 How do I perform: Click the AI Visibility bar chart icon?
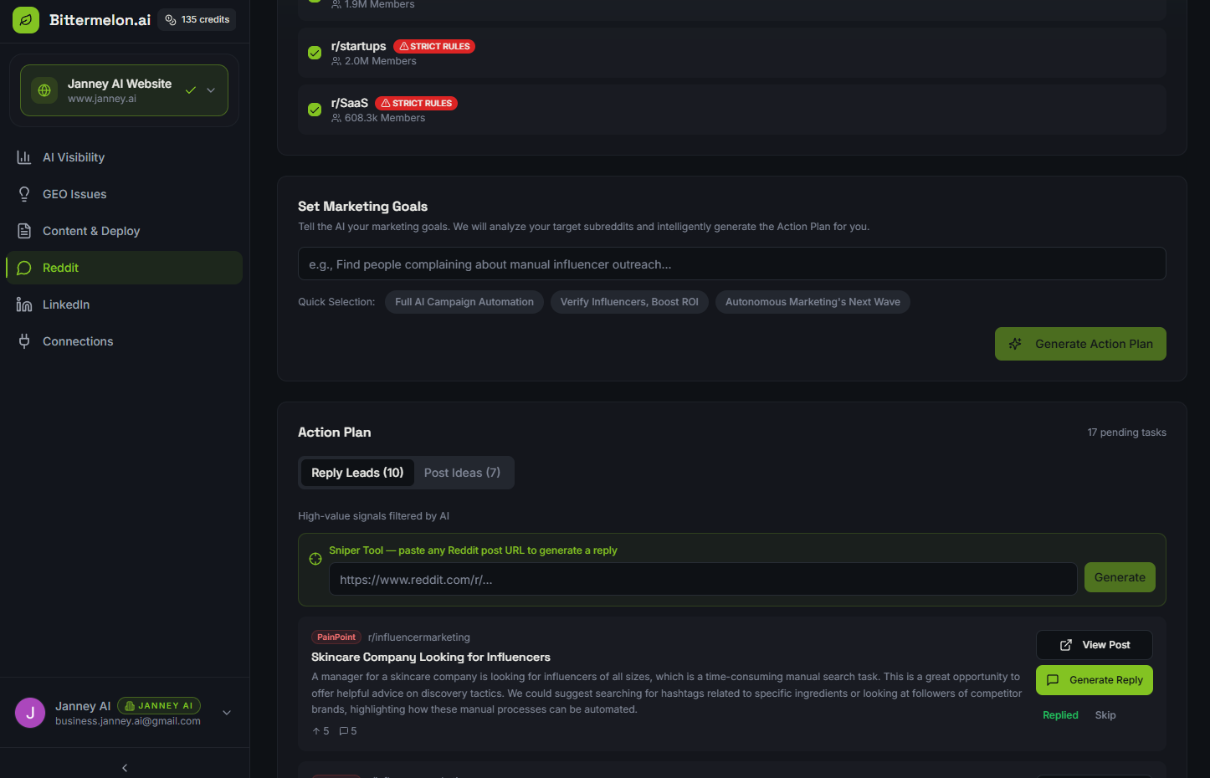[24, 157]
